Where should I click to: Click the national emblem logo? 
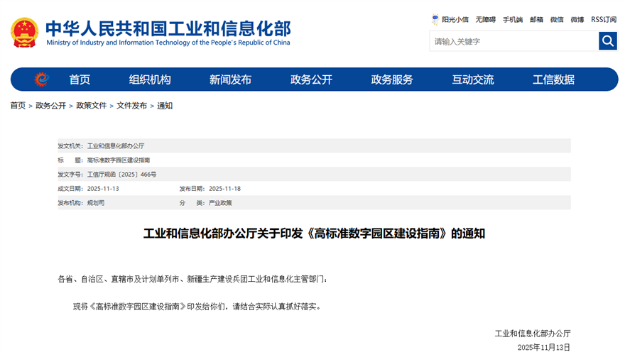[x=25, y=33]
